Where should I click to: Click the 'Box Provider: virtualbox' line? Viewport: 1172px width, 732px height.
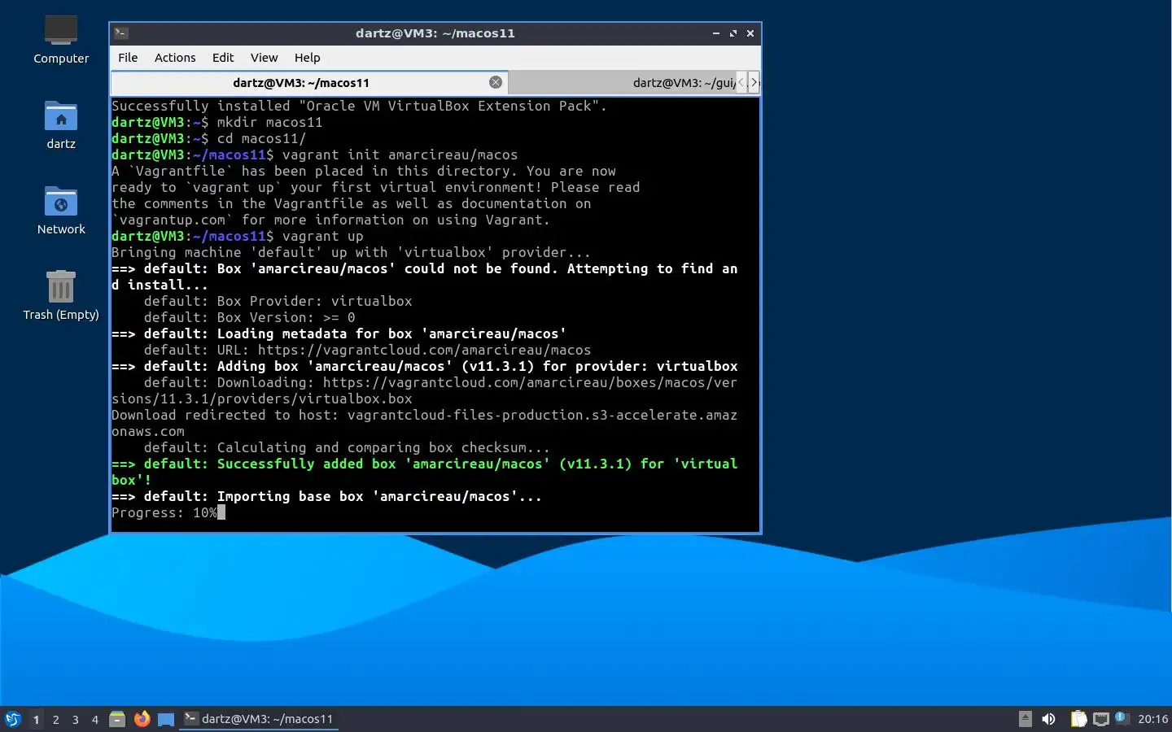(x=278, y=301)
